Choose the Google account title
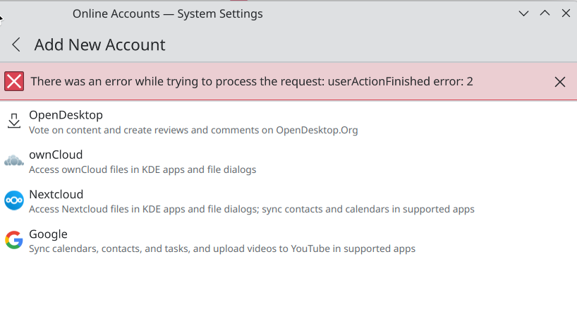This screenshot has width=577, height=312. [48, 234]
